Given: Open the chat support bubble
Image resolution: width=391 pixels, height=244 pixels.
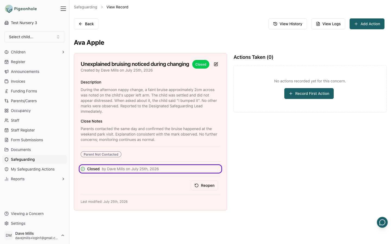Looking at the screenshot, I should coord(382,222).
